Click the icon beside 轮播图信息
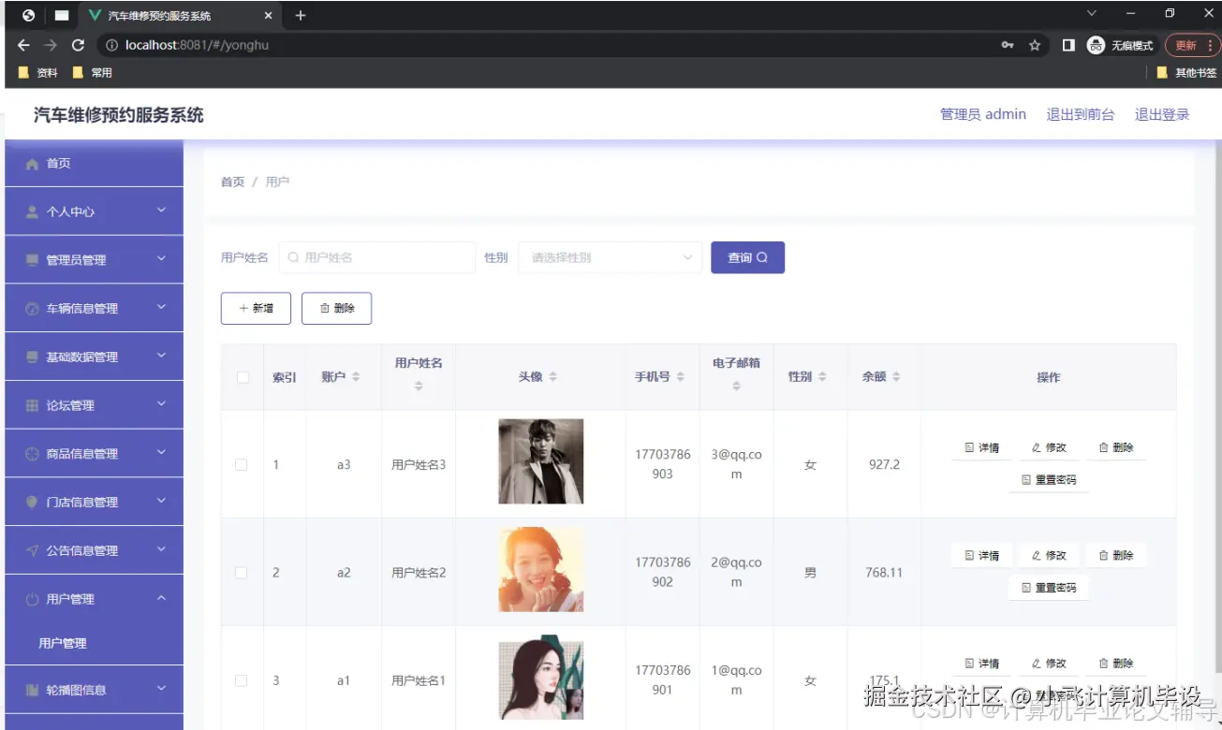 coord(32,691)
